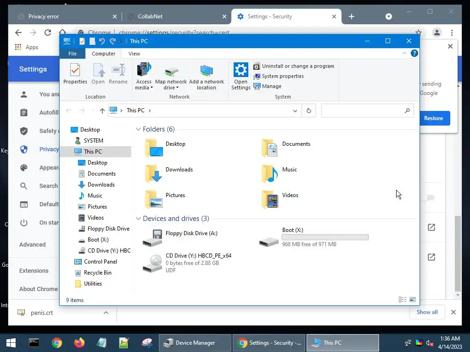Open the File menu in This PC
This screenshot has width=470, height=352.
tap(73, 54)
